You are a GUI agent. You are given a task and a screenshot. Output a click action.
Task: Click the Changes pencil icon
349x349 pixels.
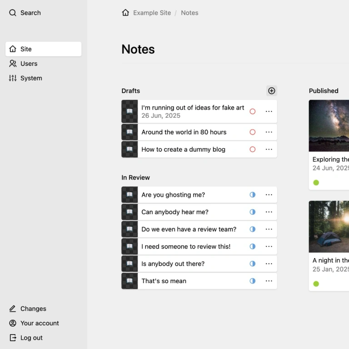point(13,309)
